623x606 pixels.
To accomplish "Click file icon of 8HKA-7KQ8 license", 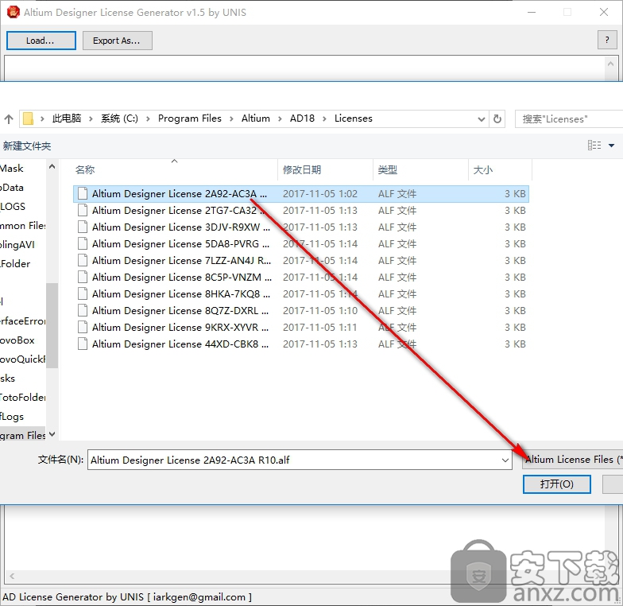I will [83, 293].
